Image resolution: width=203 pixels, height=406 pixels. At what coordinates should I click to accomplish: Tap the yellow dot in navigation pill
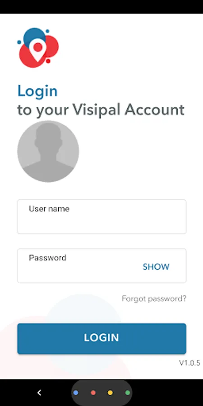[x=111, y=393]
